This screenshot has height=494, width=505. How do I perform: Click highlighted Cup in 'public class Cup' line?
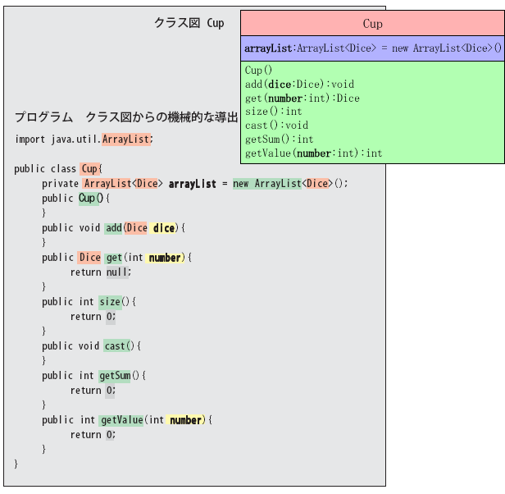[89, 169]
